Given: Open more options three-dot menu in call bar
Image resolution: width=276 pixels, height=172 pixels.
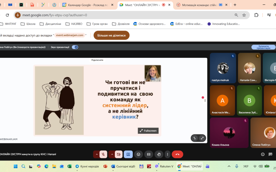Looking at the screenshot, I should [167, 154].
